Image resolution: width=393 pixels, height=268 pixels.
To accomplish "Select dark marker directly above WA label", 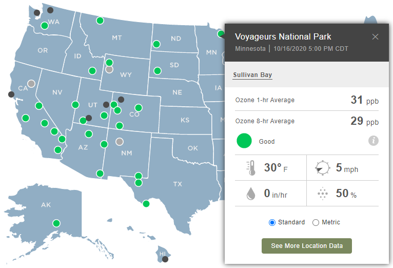I will click(50, 10).
